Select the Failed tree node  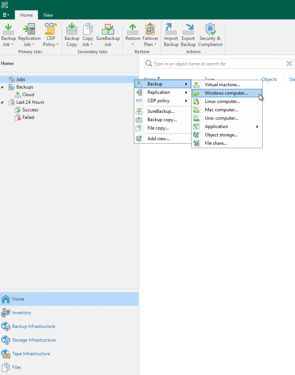(28, 117)
